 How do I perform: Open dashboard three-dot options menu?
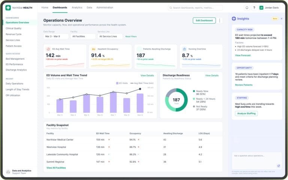click(x=219, y=21)
